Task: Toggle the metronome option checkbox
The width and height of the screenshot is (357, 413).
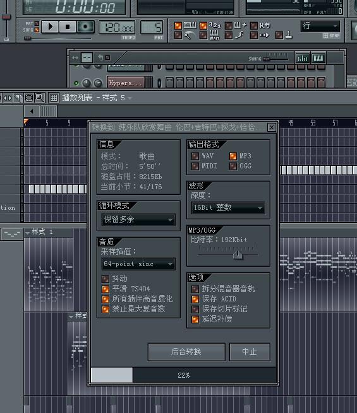Action: point(178,35)
